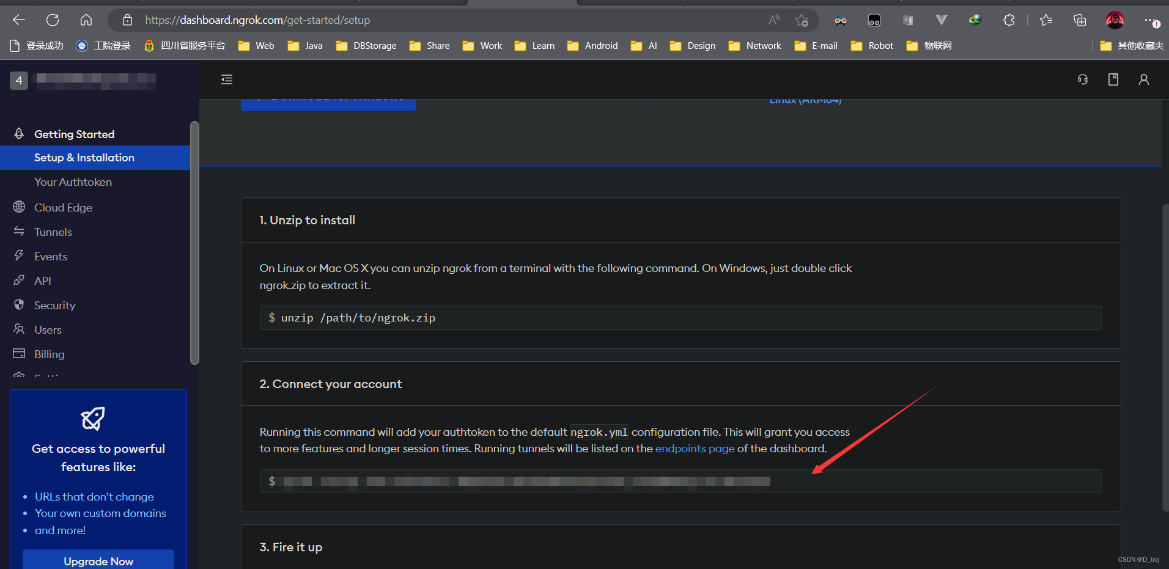Open the Network bookmarks folder
1169x569 pixels.
[755, 46]
